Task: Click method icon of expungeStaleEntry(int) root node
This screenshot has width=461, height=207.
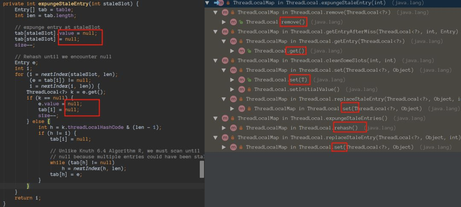Action: (x=221, y=3)
